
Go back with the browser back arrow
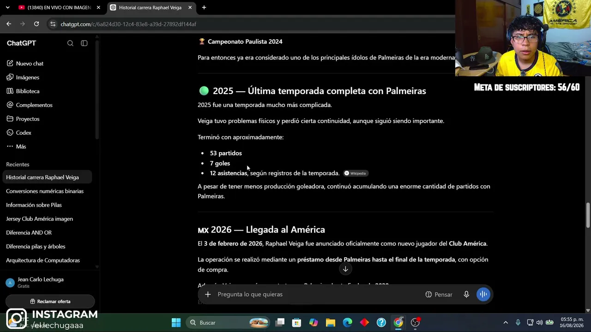click(9, 24)
